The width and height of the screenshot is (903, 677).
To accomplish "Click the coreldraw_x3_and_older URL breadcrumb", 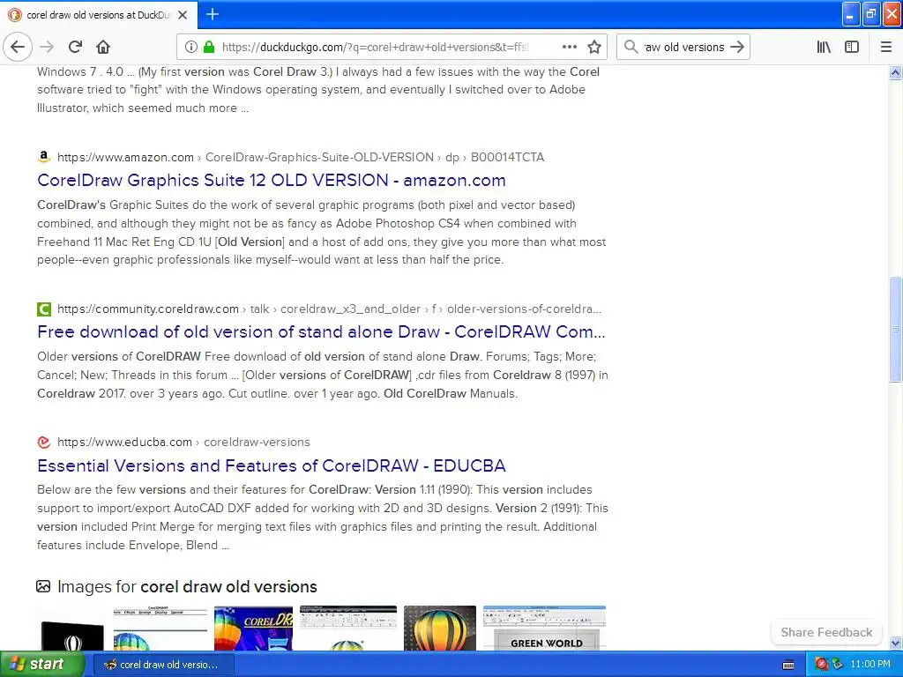I will [350, 309].
